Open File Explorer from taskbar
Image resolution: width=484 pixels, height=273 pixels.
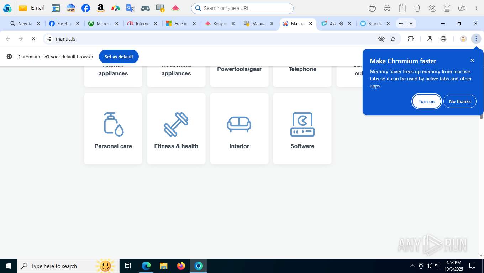163,266
